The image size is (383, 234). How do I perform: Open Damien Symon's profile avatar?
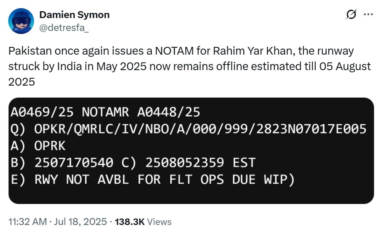point(21,21)
